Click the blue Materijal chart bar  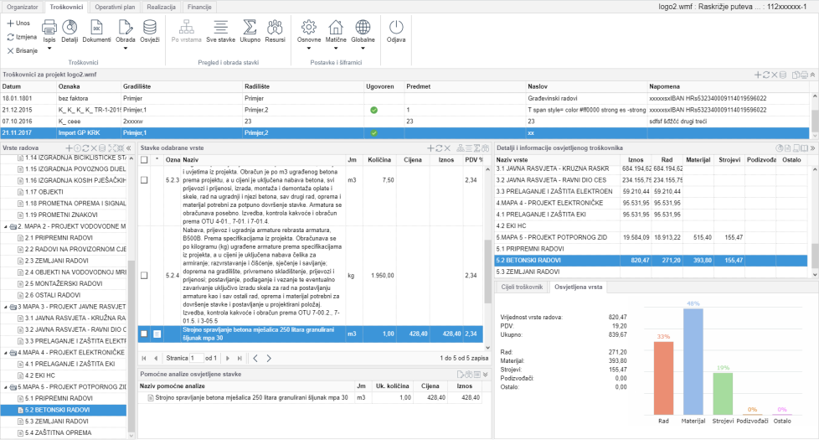693,361
